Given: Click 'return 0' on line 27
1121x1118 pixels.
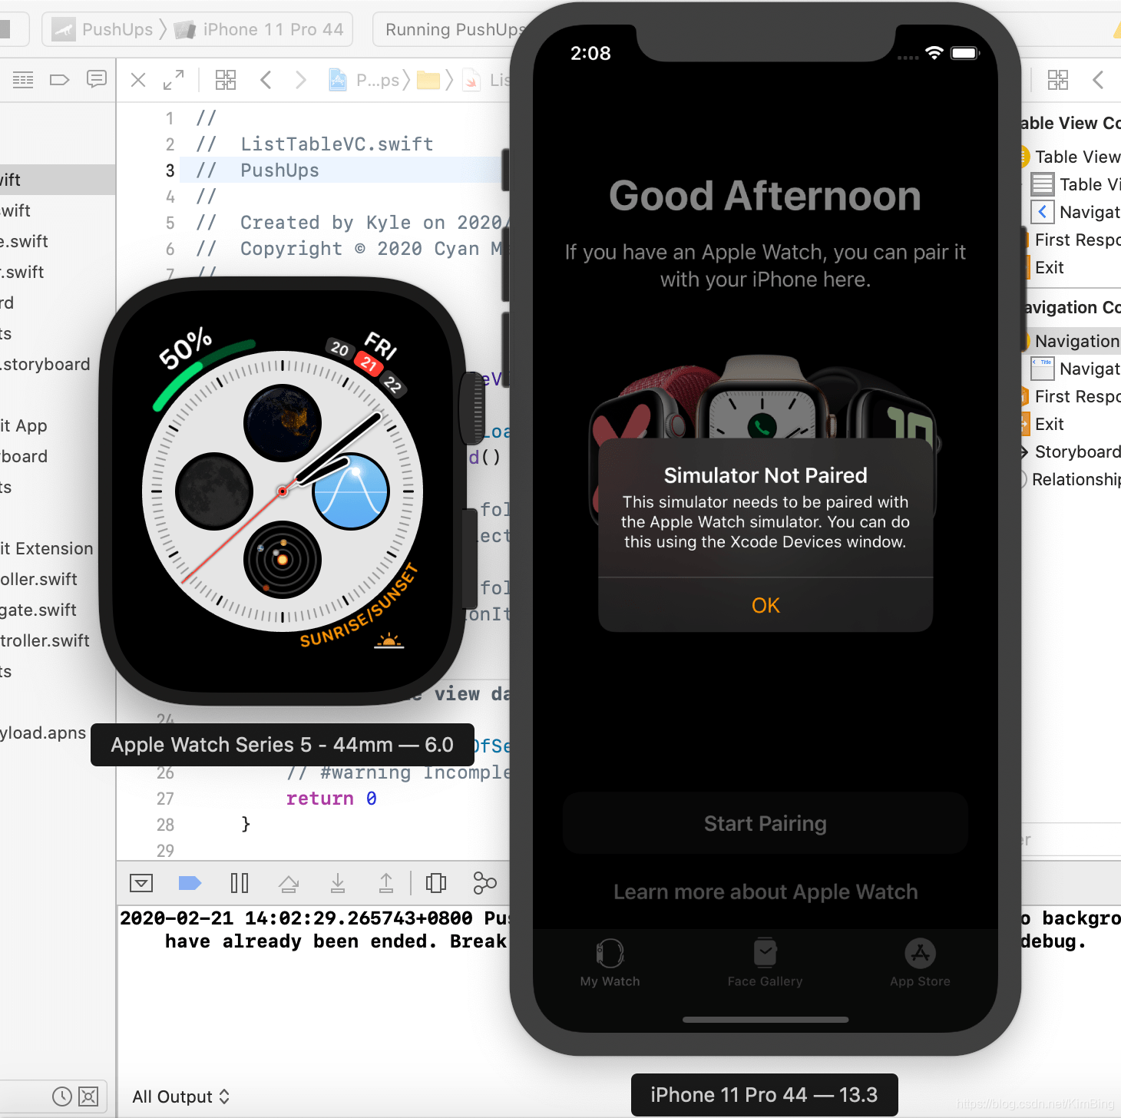Looking at the screenshot, I should pyautogui.click(x=331, y=799).
